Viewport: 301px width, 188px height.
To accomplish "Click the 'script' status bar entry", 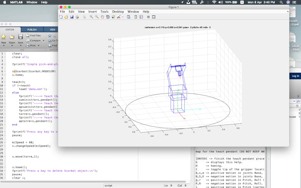I will click(x=109, y=186).
